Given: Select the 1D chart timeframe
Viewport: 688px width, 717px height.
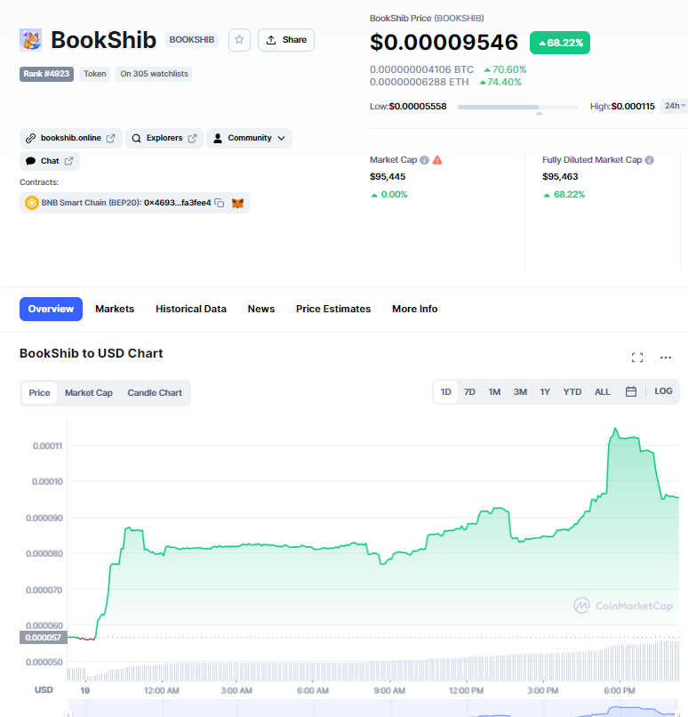Looking at the screenshot, I should coord(445,392).
